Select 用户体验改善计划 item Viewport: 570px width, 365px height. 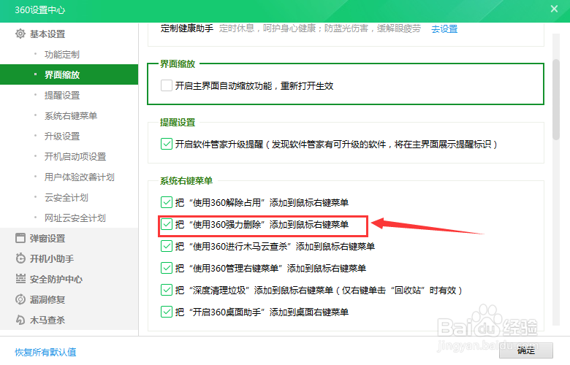[79, 177]
